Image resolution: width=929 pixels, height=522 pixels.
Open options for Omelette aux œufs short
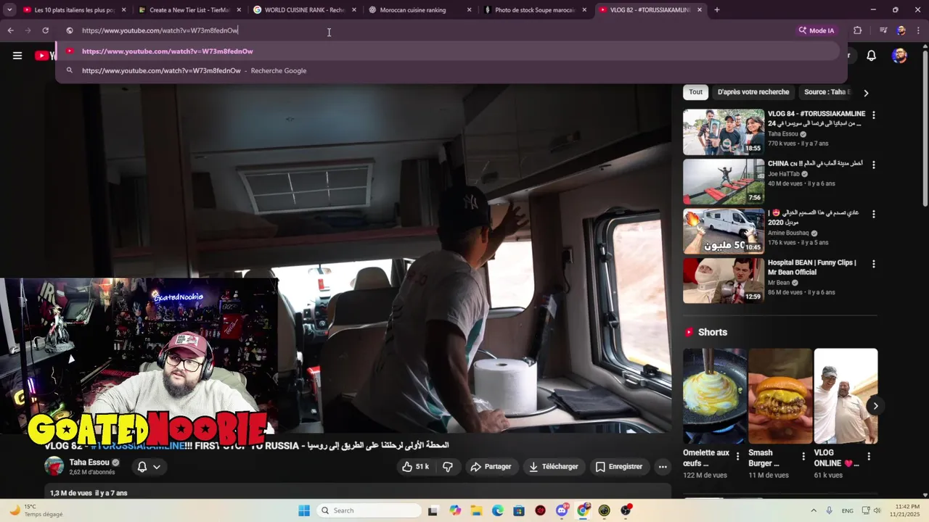[x=737, y=456]
